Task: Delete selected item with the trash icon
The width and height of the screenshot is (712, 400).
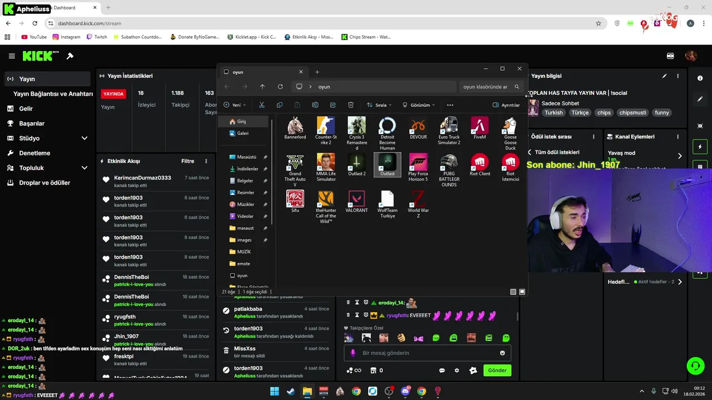Action: click(350, 105)
